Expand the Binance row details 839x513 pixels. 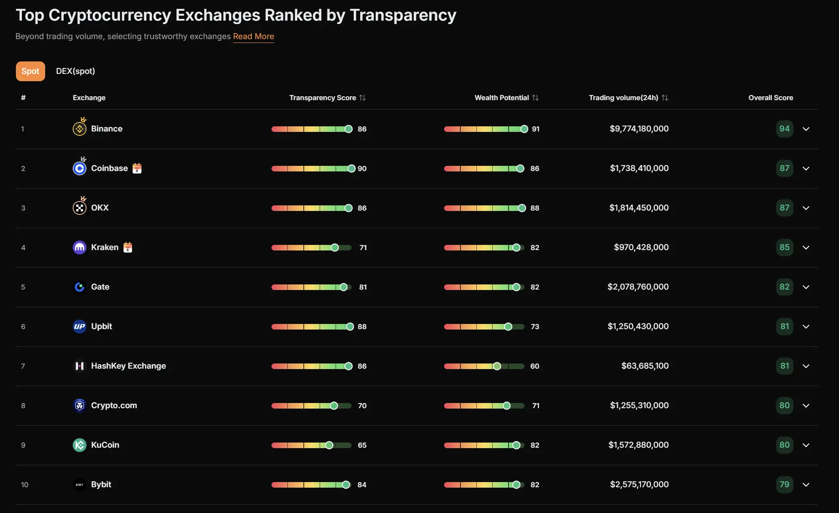[806, 129]
